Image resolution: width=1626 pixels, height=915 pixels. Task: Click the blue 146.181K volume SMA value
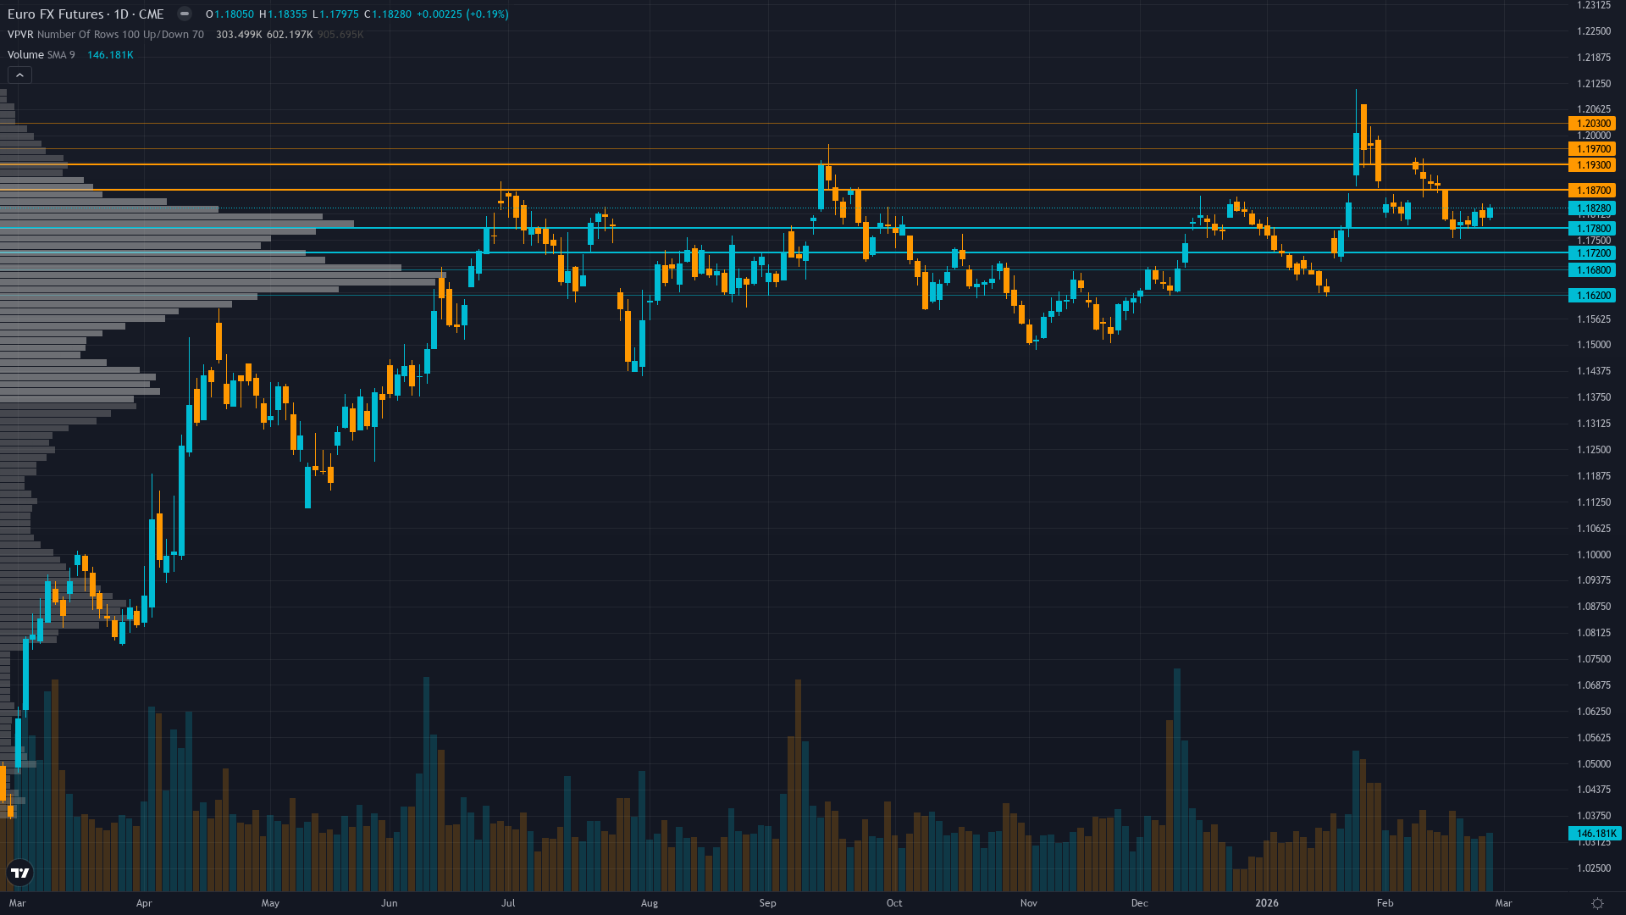[x=110, y=54]
